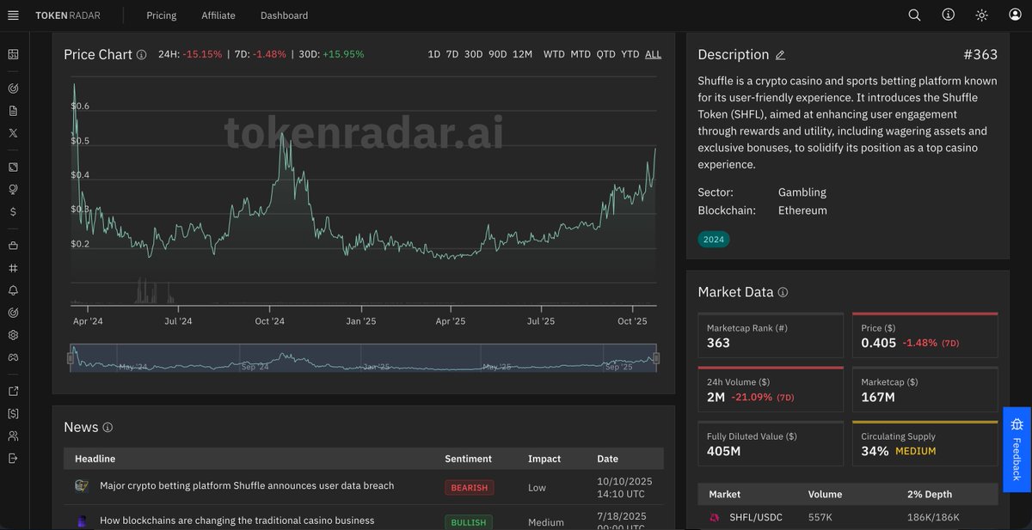1032x530 pixels.
Task: Open the bell alerts sidebar icon
Action: point(13,290)
